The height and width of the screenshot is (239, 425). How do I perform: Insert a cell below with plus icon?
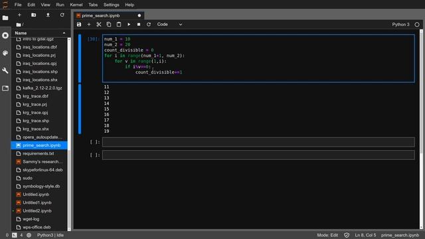[88, 25]
